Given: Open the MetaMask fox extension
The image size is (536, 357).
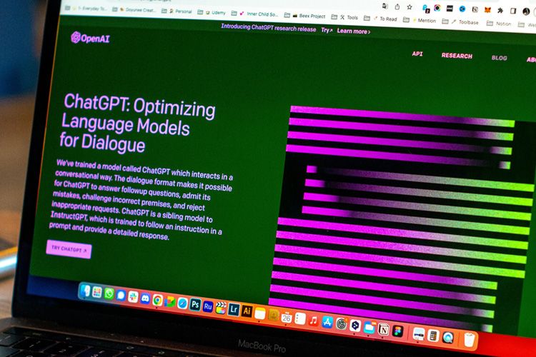Looking at the screenshot, I should pyautogui.click(x=487, y=10).
